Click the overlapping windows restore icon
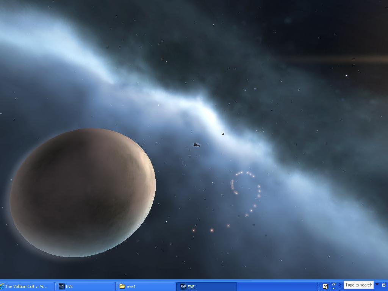388x291 pixels. [333, 285]
